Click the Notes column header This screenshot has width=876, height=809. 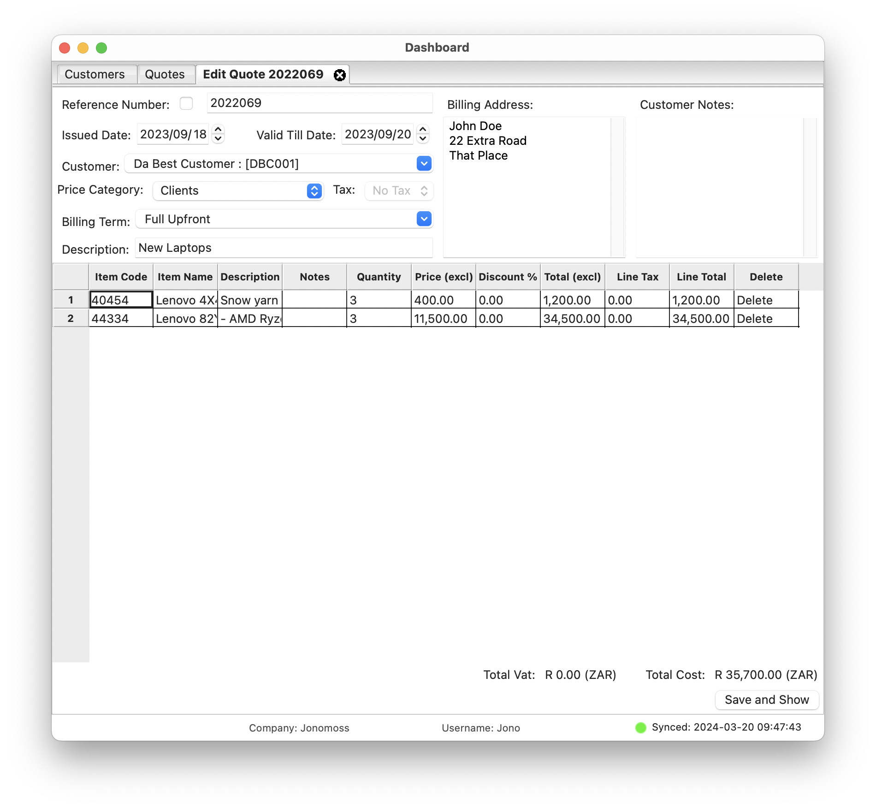pos(314,277)
